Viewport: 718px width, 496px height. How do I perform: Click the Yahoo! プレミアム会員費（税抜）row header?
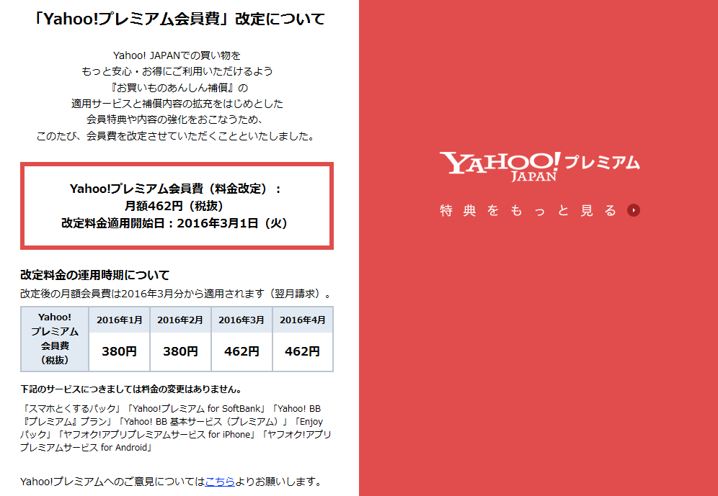55,339
